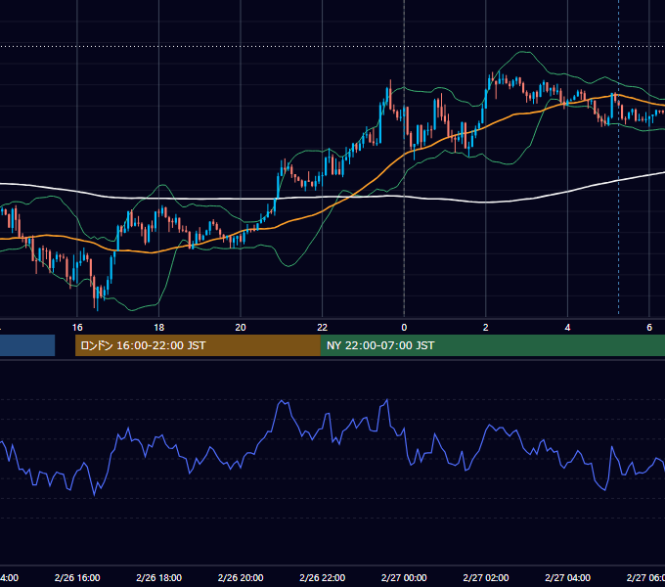Click the 2/27 04:00 date label
This screenshot has height=587, width=665.
tap(567, 577)
